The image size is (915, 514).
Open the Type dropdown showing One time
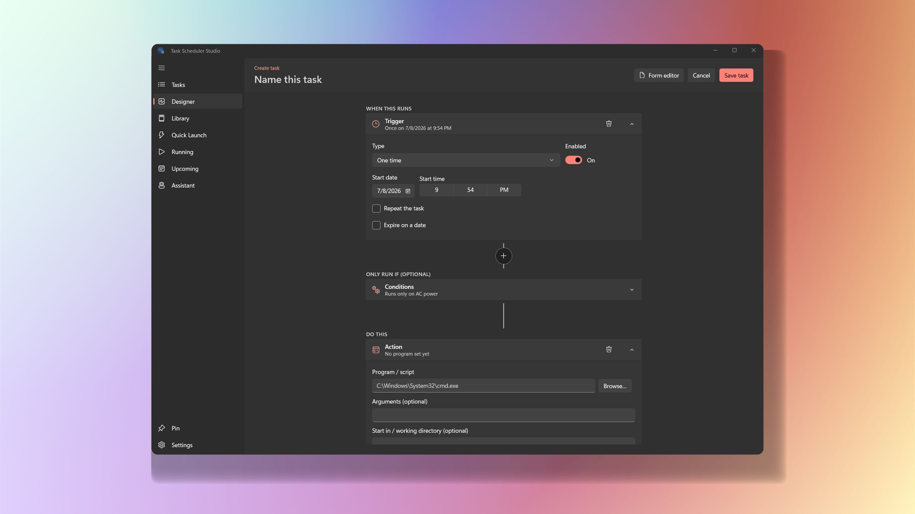pos(466,160)
